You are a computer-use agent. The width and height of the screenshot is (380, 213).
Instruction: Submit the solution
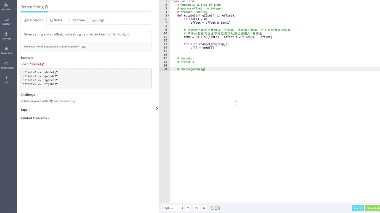pyautogui.click(x=373, y=208)
